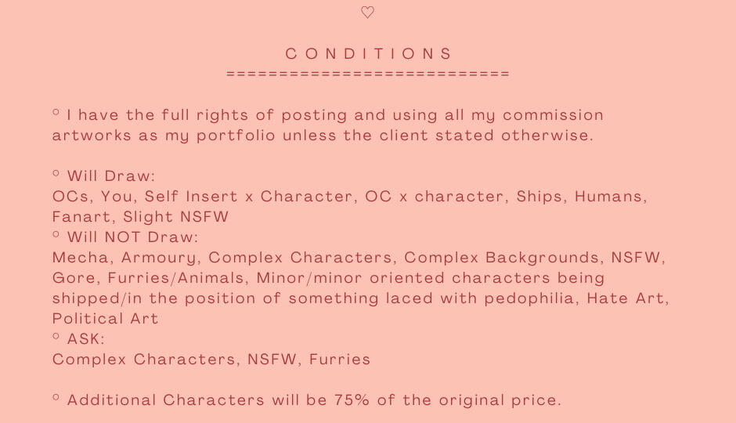Image resolution: width=736 pixels, height=423 pixels.
Task: Click the "Will Draw:" label
Action: tap(111, 176)
